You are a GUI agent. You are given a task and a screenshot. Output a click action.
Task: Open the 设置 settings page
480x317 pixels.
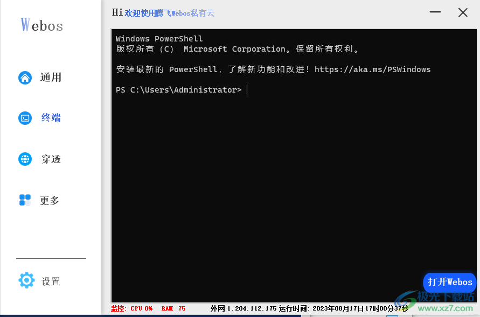(51, 281)
